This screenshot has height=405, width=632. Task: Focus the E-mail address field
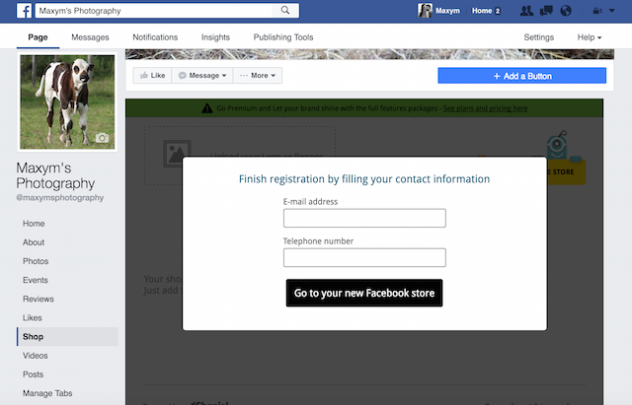[364, 218]
